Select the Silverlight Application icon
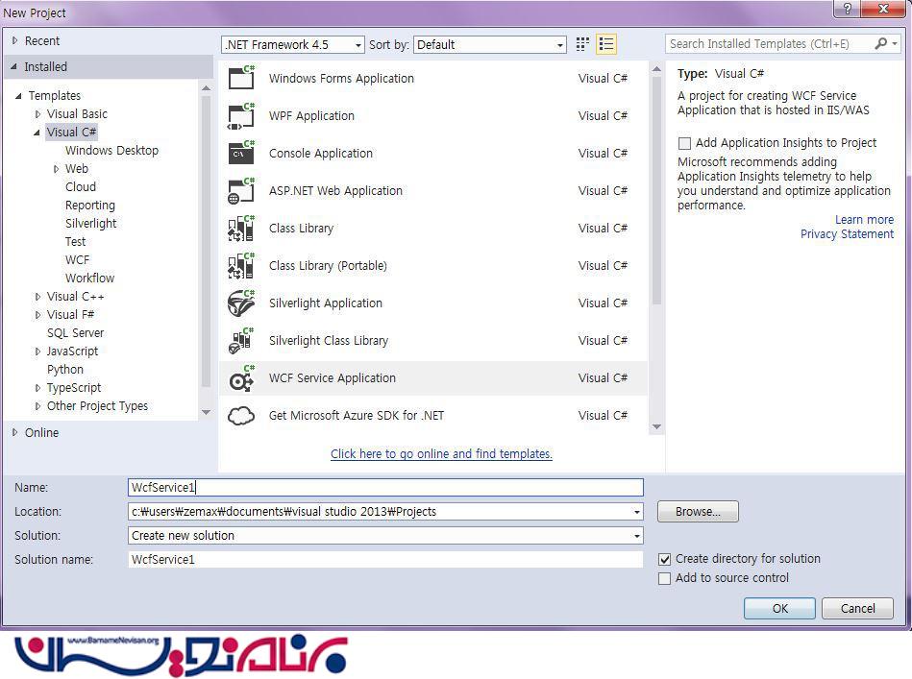 click(x=241, y=303)
